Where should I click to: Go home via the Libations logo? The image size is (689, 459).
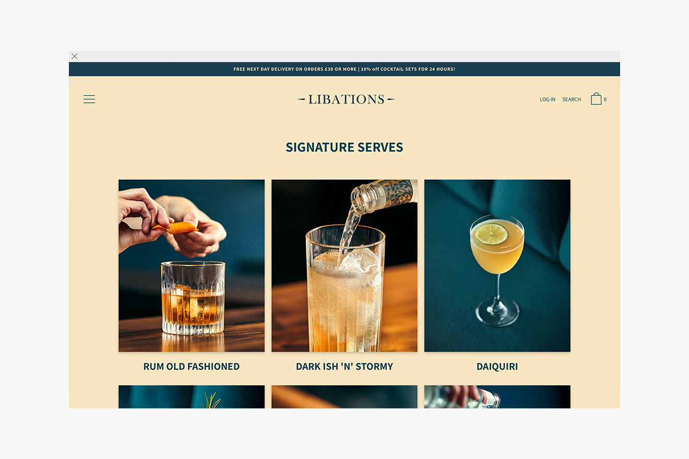coord(346,99)
